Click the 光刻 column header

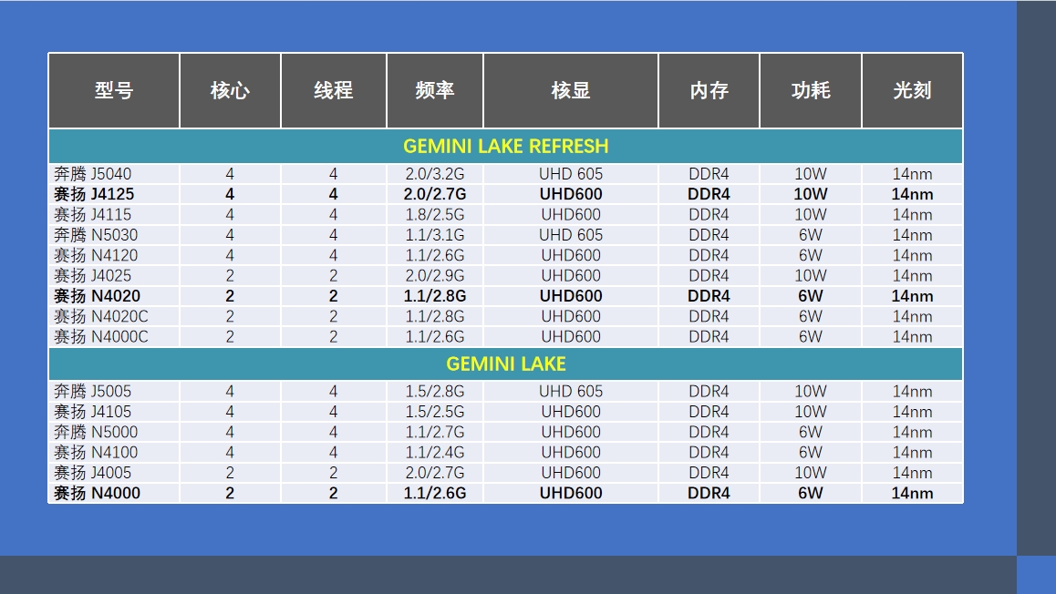tap(912, 90)
